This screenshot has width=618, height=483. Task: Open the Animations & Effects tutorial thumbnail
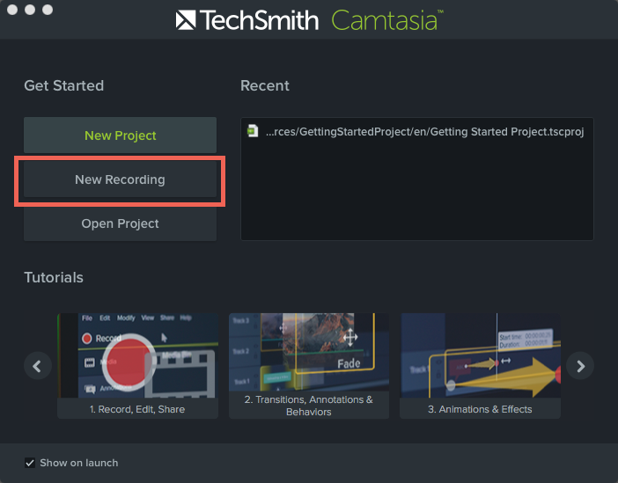(x=480, y=355)
